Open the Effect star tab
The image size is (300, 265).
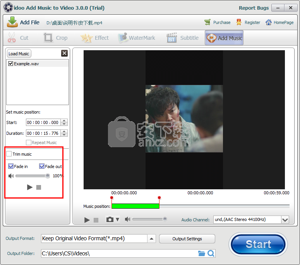tap(94, 37)
